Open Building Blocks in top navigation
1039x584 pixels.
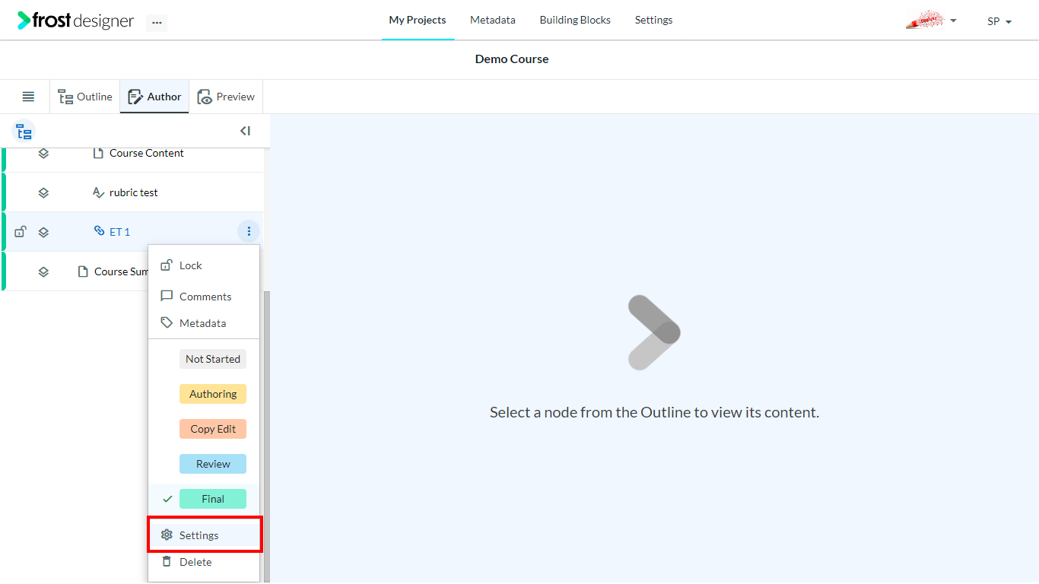(575, 20)
